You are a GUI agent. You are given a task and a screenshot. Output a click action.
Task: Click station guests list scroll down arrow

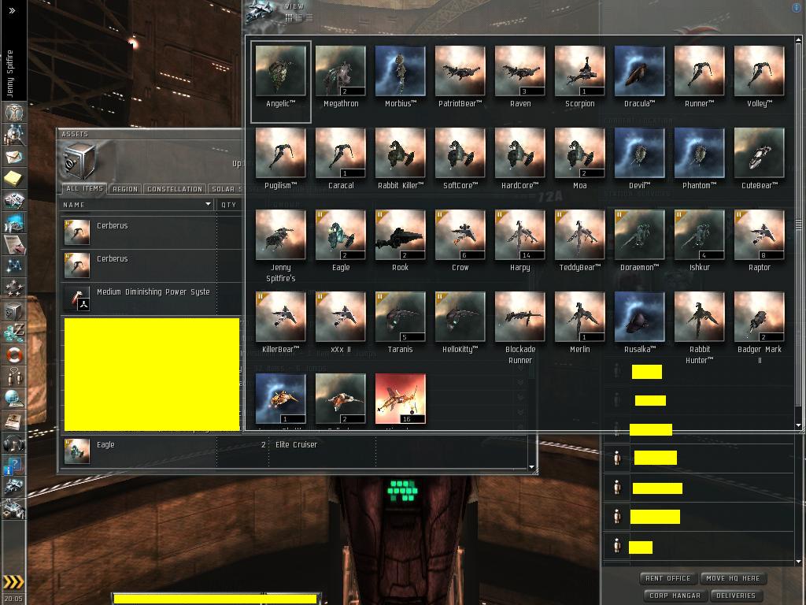point(798,561)
